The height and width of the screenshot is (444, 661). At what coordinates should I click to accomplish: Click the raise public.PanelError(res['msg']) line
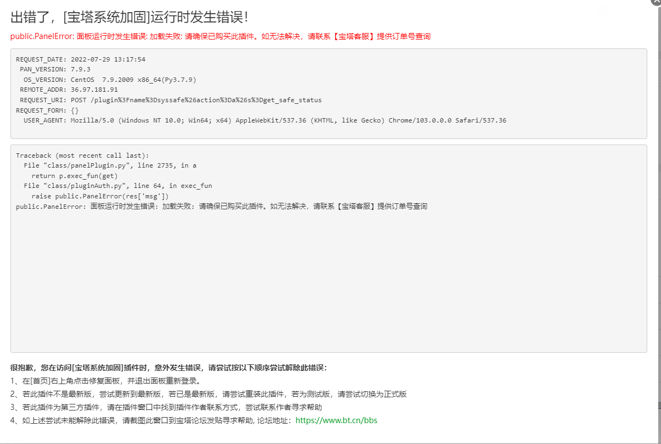100,196
